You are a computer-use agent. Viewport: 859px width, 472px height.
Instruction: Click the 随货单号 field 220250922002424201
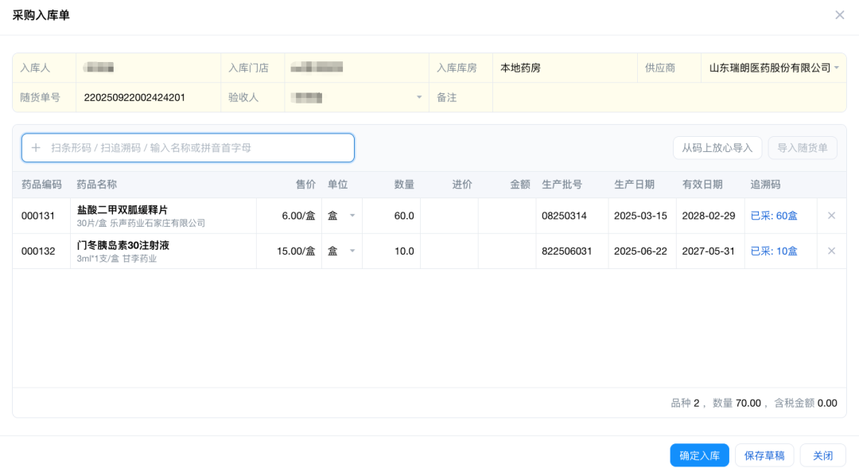coord(149,98)
